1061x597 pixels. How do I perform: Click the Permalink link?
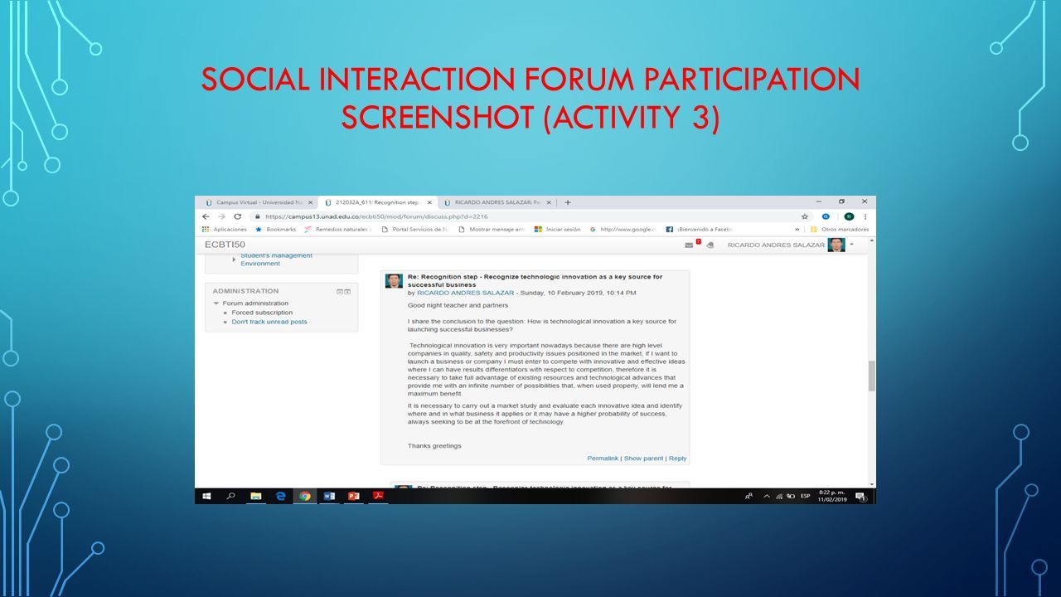point(603,459)
